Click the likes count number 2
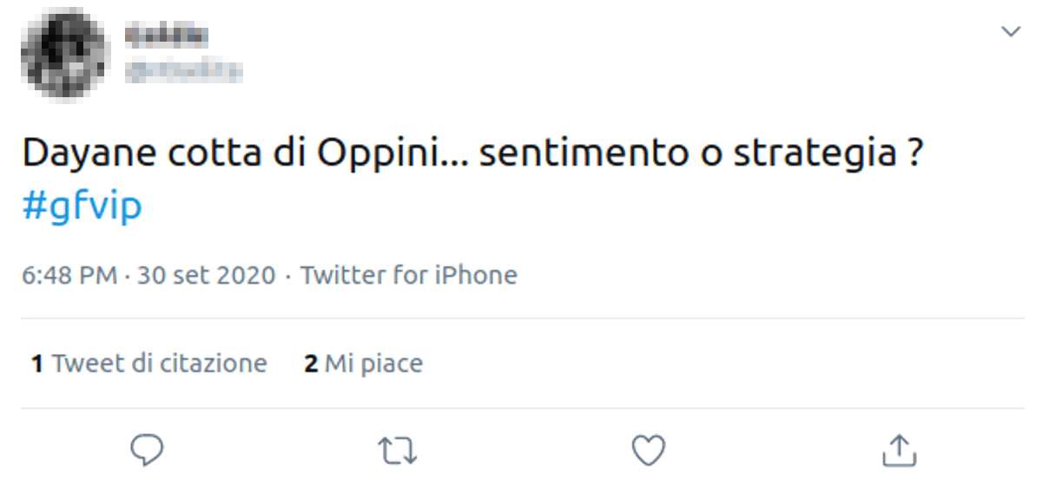 tap(311, 363)
